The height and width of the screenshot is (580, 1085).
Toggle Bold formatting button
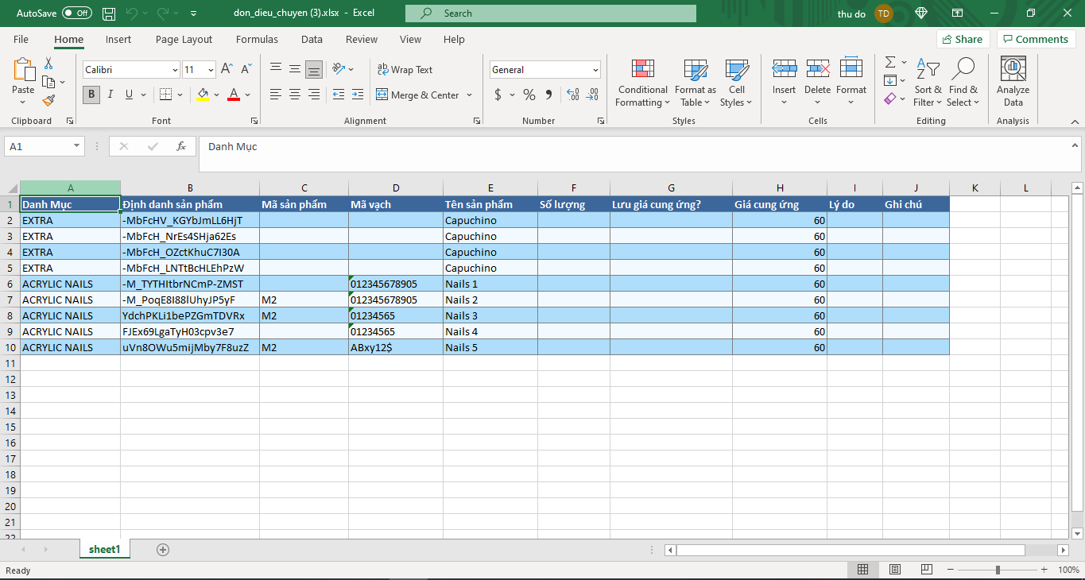(x=91, y=95)
